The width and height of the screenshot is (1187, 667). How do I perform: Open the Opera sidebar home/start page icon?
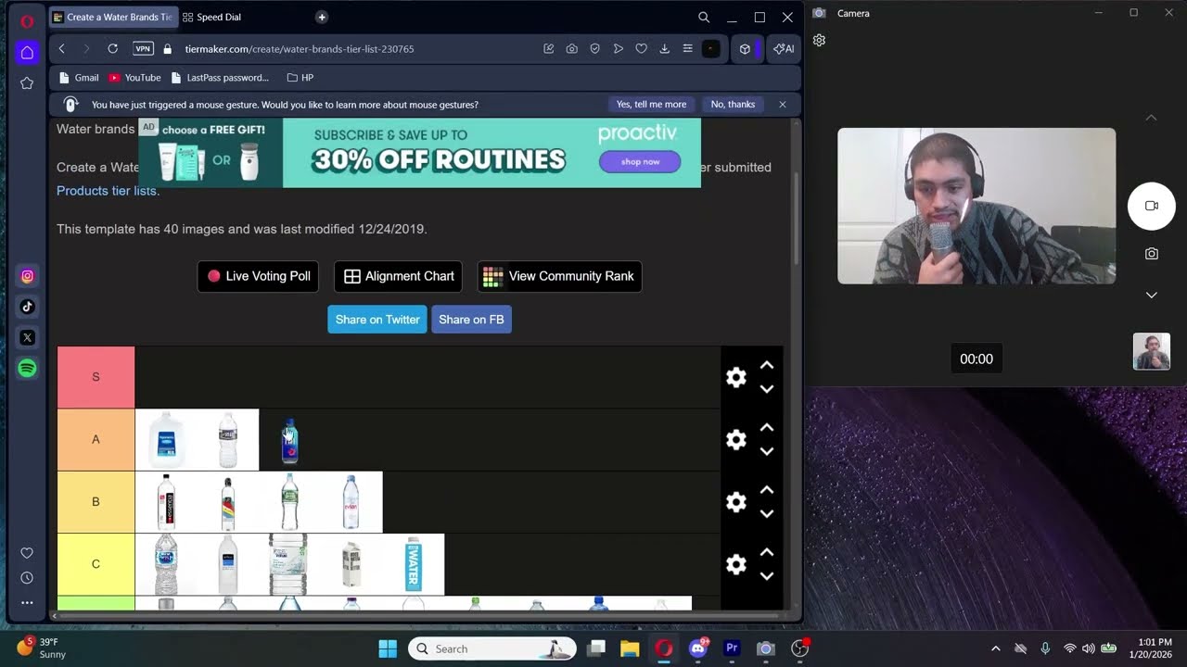pyautogui.click(x=27, y=53)
